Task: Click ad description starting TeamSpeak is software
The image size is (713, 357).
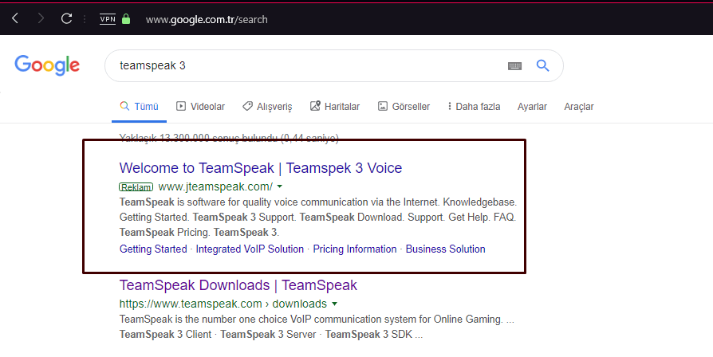Action: (x=318, y=217)
